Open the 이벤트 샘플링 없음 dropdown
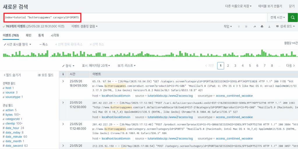 [84, 26]
